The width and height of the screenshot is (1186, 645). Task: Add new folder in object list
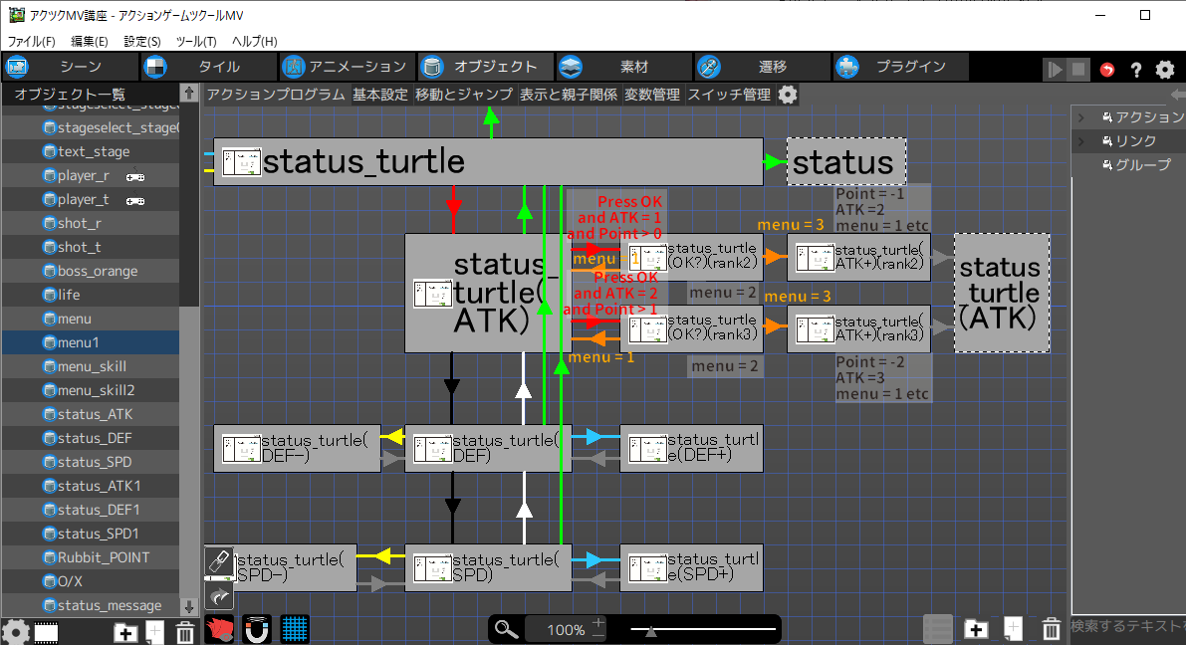[x=125, y=632]
